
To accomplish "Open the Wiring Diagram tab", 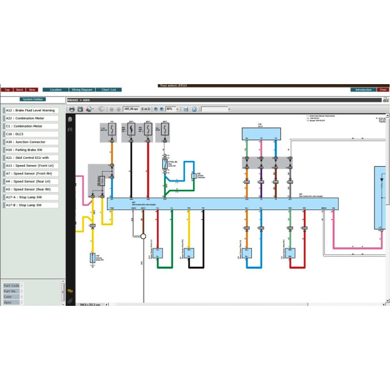I will click(82, 90).
